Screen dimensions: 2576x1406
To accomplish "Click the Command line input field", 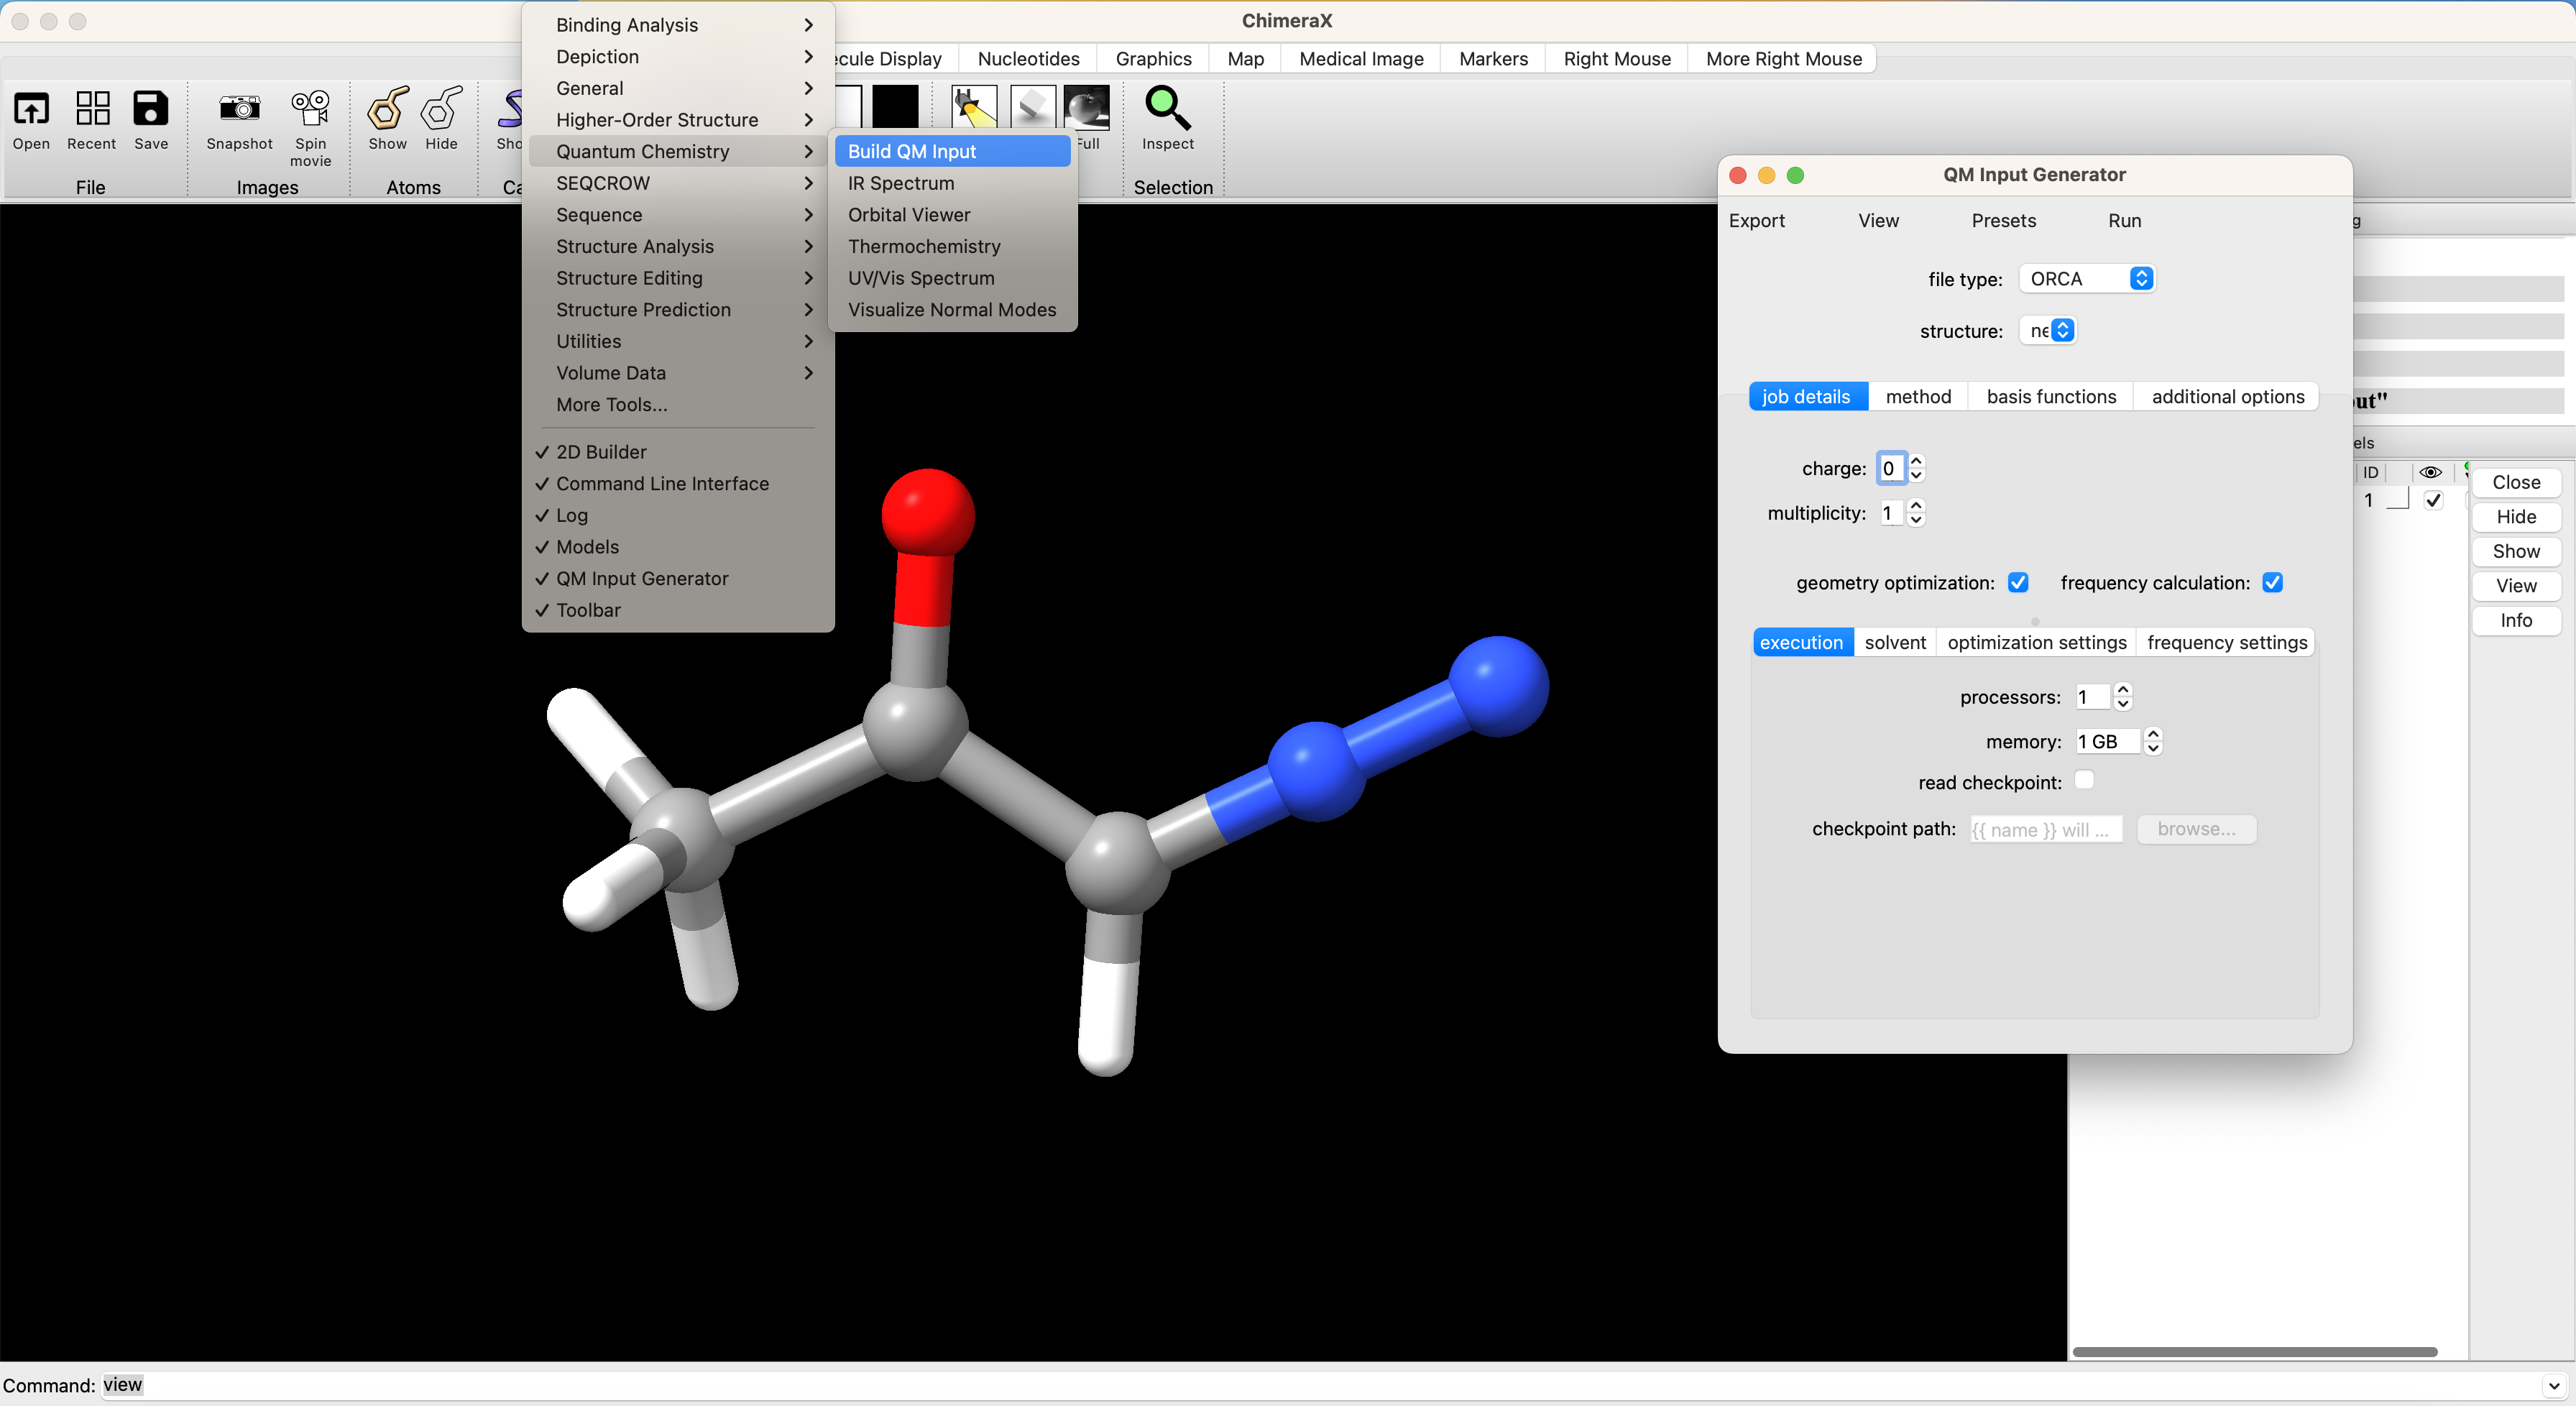I will click(1320, 1386).
